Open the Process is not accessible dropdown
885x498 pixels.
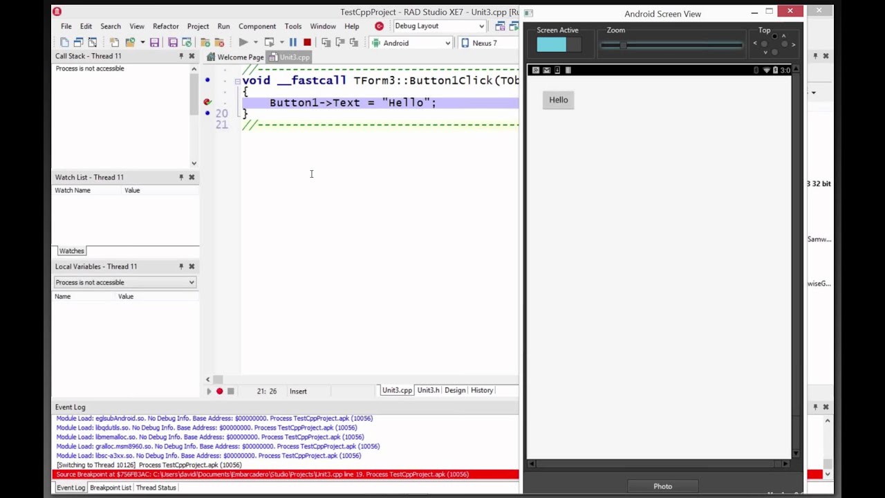[125, 282]
